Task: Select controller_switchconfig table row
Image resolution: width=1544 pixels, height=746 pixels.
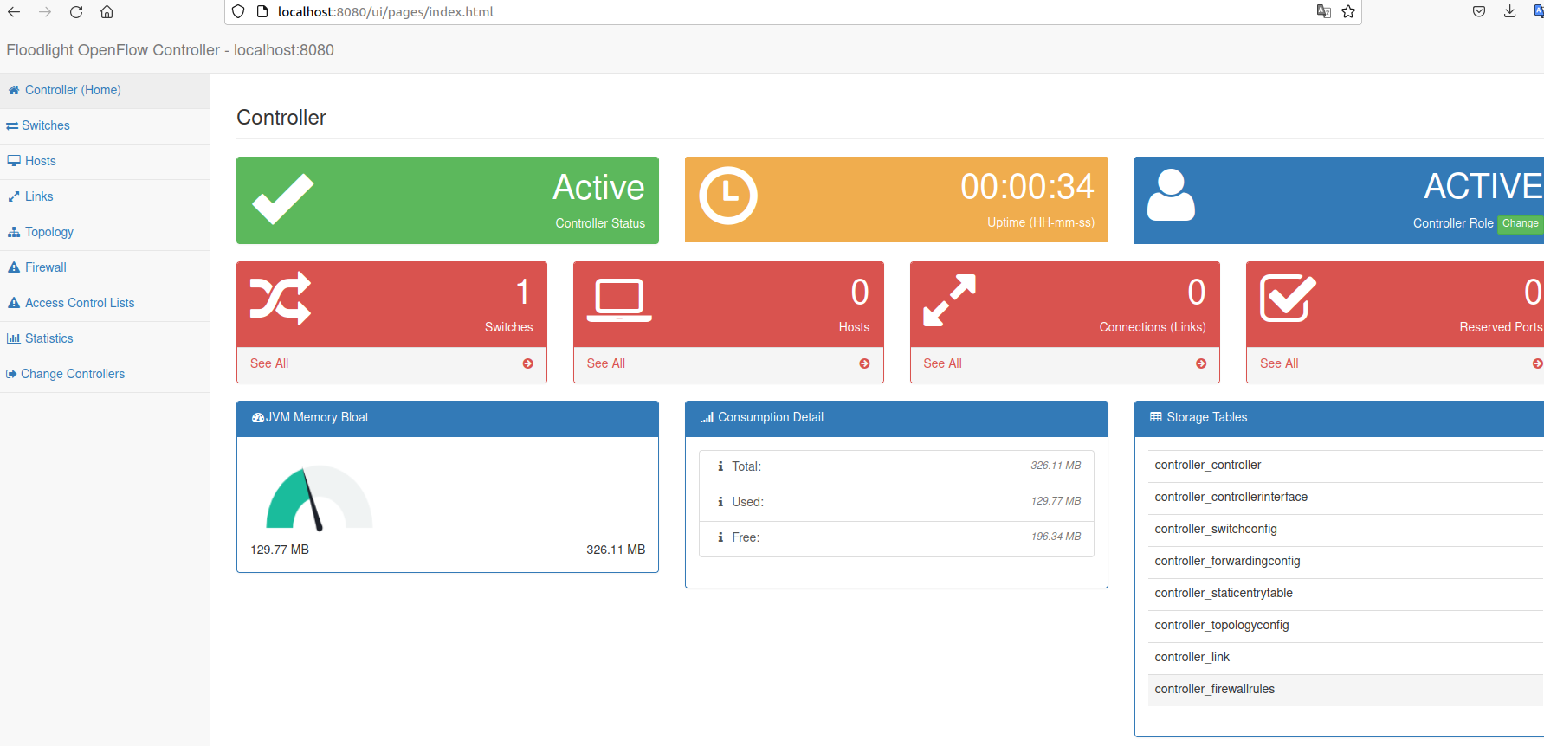Action: point(1346,530)
